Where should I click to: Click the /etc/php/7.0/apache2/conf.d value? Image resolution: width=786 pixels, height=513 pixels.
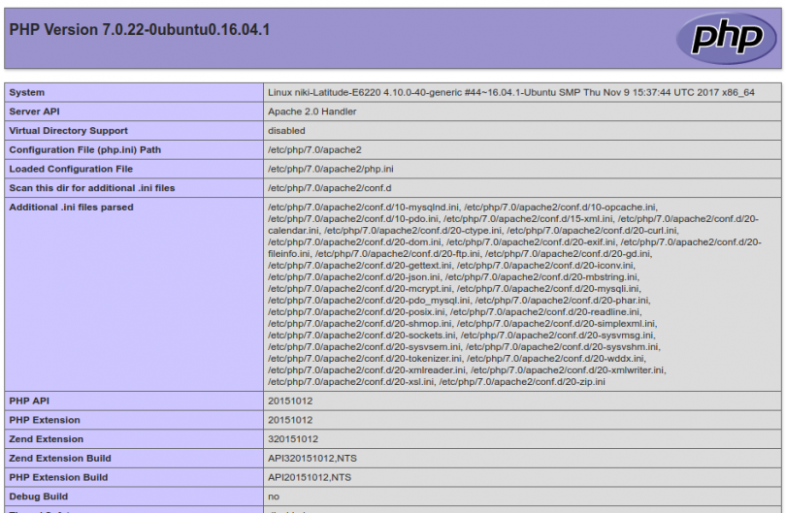(x=330, y=188)
